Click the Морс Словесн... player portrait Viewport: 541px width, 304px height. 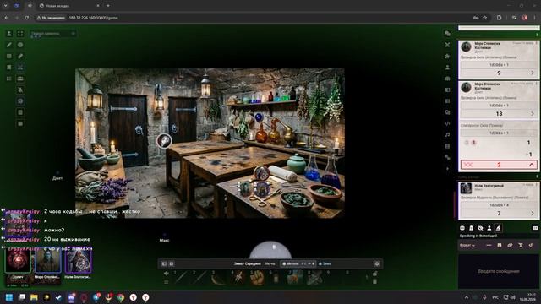pyautogui.click(x=48, y=261)
